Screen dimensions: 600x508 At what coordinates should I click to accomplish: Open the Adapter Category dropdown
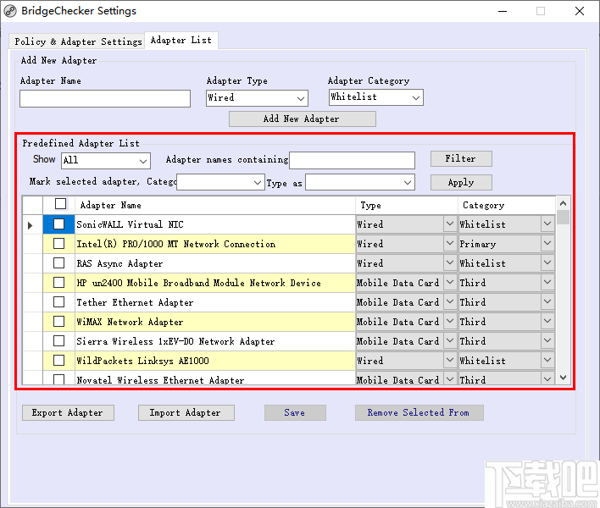(375, 97)
